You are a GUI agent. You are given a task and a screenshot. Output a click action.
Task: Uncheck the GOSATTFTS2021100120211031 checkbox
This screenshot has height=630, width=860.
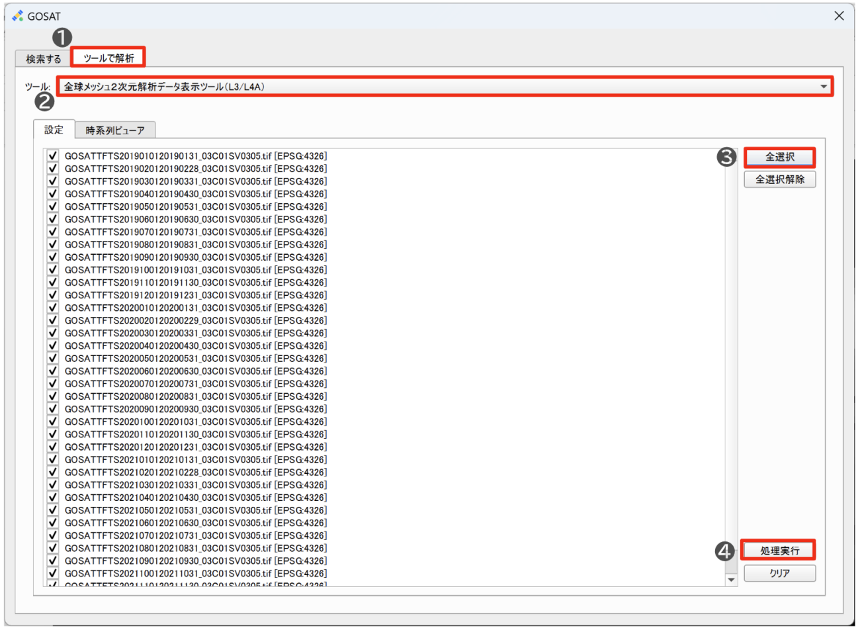click(53, 573)
